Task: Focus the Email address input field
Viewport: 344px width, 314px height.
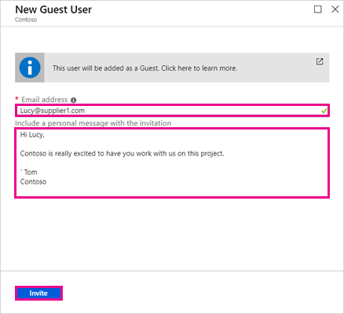Action: coord(172,111)
